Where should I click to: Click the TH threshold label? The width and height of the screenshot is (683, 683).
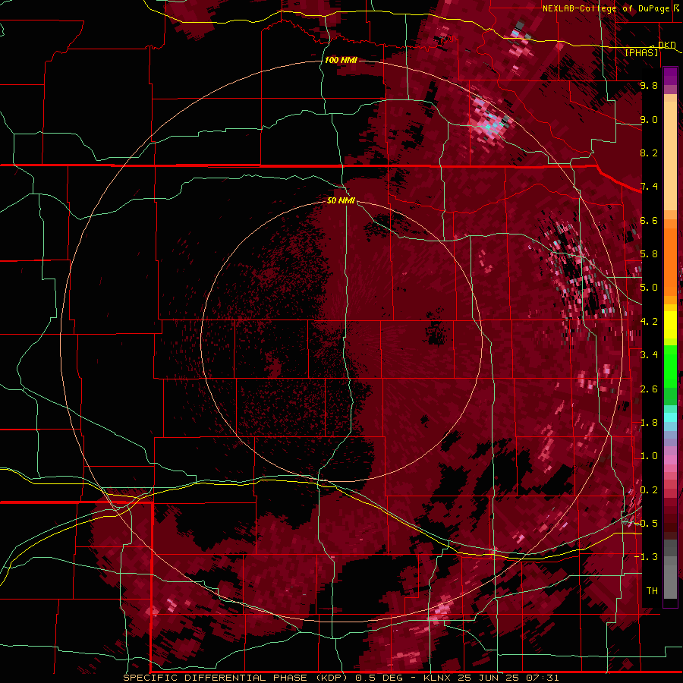(652, 591)
